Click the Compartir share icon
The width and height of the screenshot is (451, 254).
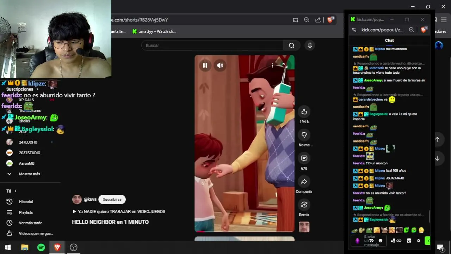304,182
